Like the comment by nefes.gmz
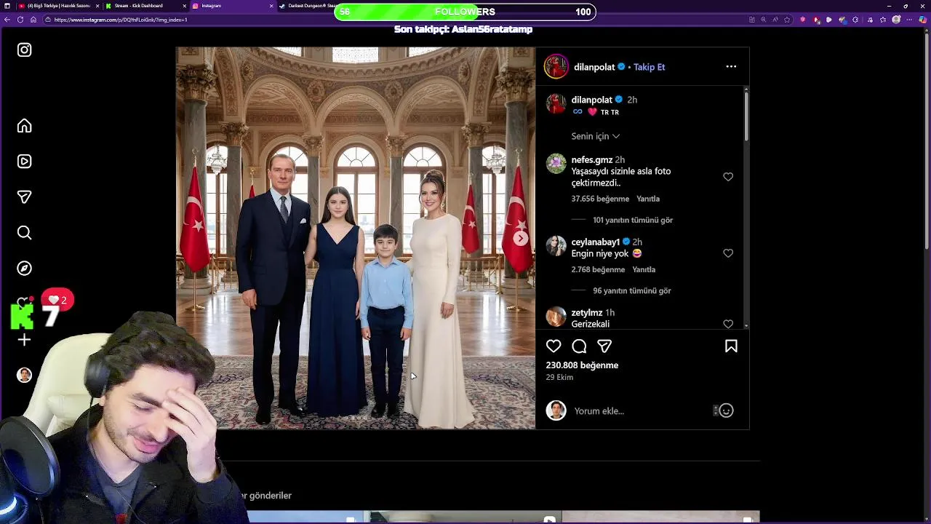Viewport: 931px width, 524px height. pyautogui.click(x=728, y=177)
